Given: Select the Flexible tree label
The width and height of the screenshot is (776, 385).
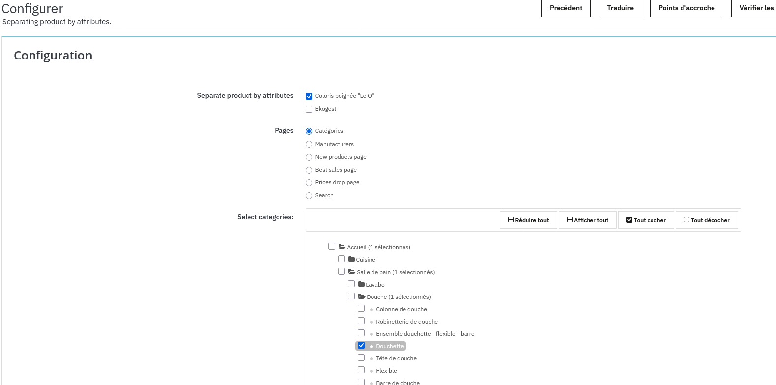Looking at the screenshot, I should (x=386, y=371).
